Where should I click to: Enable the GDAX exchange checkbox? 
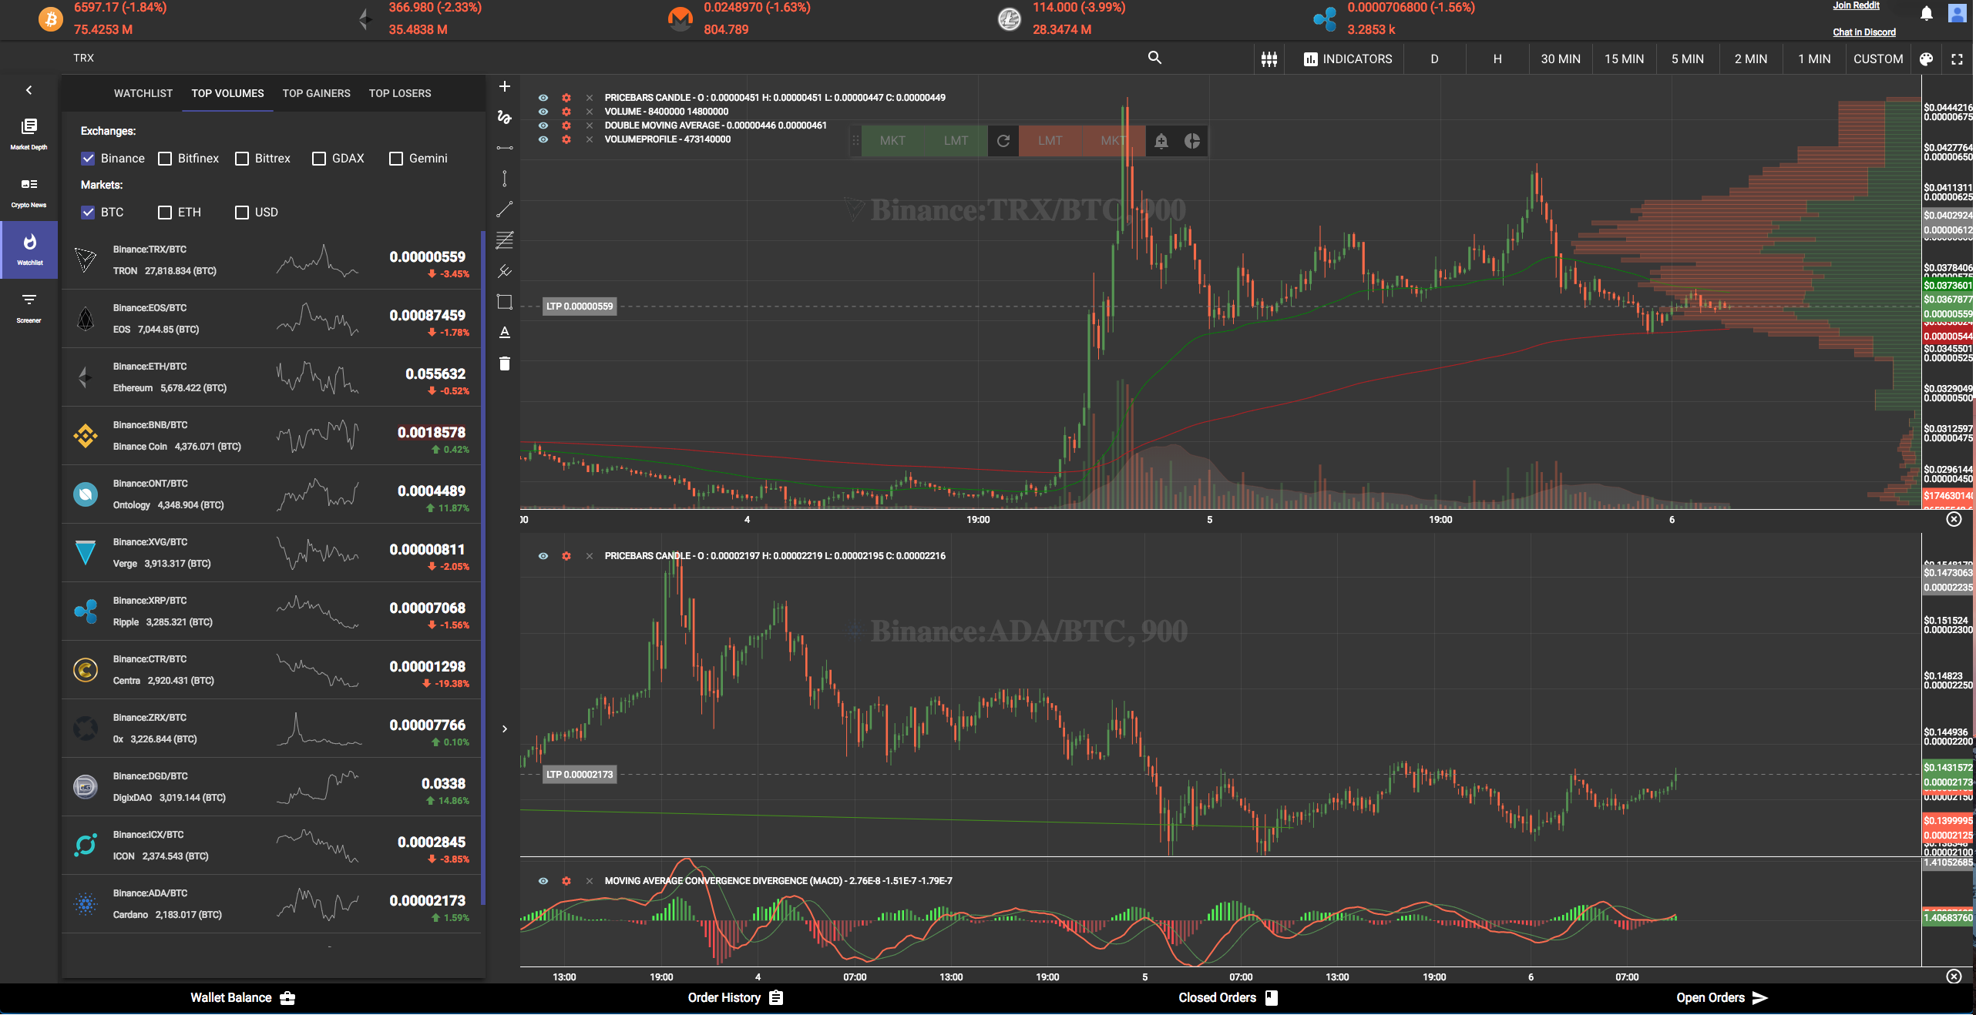[319, 159]
